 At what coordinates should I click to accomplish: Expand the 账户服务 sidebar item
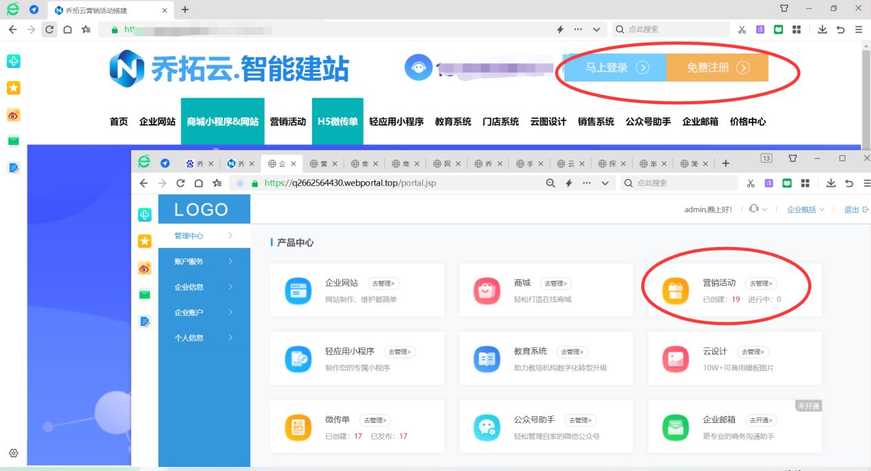[x=204, y=261]
